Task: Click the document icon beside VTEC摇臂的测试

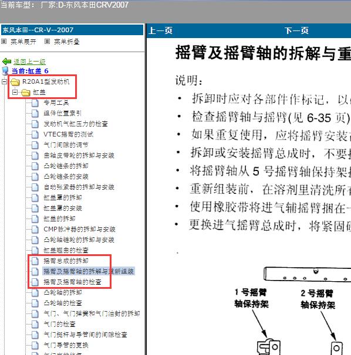Action: click(35, 134)
